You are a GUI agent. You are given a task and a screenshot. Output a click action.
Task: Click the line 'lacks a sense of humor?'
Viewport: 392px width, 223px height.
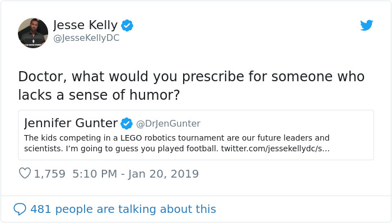pos(99,95)
